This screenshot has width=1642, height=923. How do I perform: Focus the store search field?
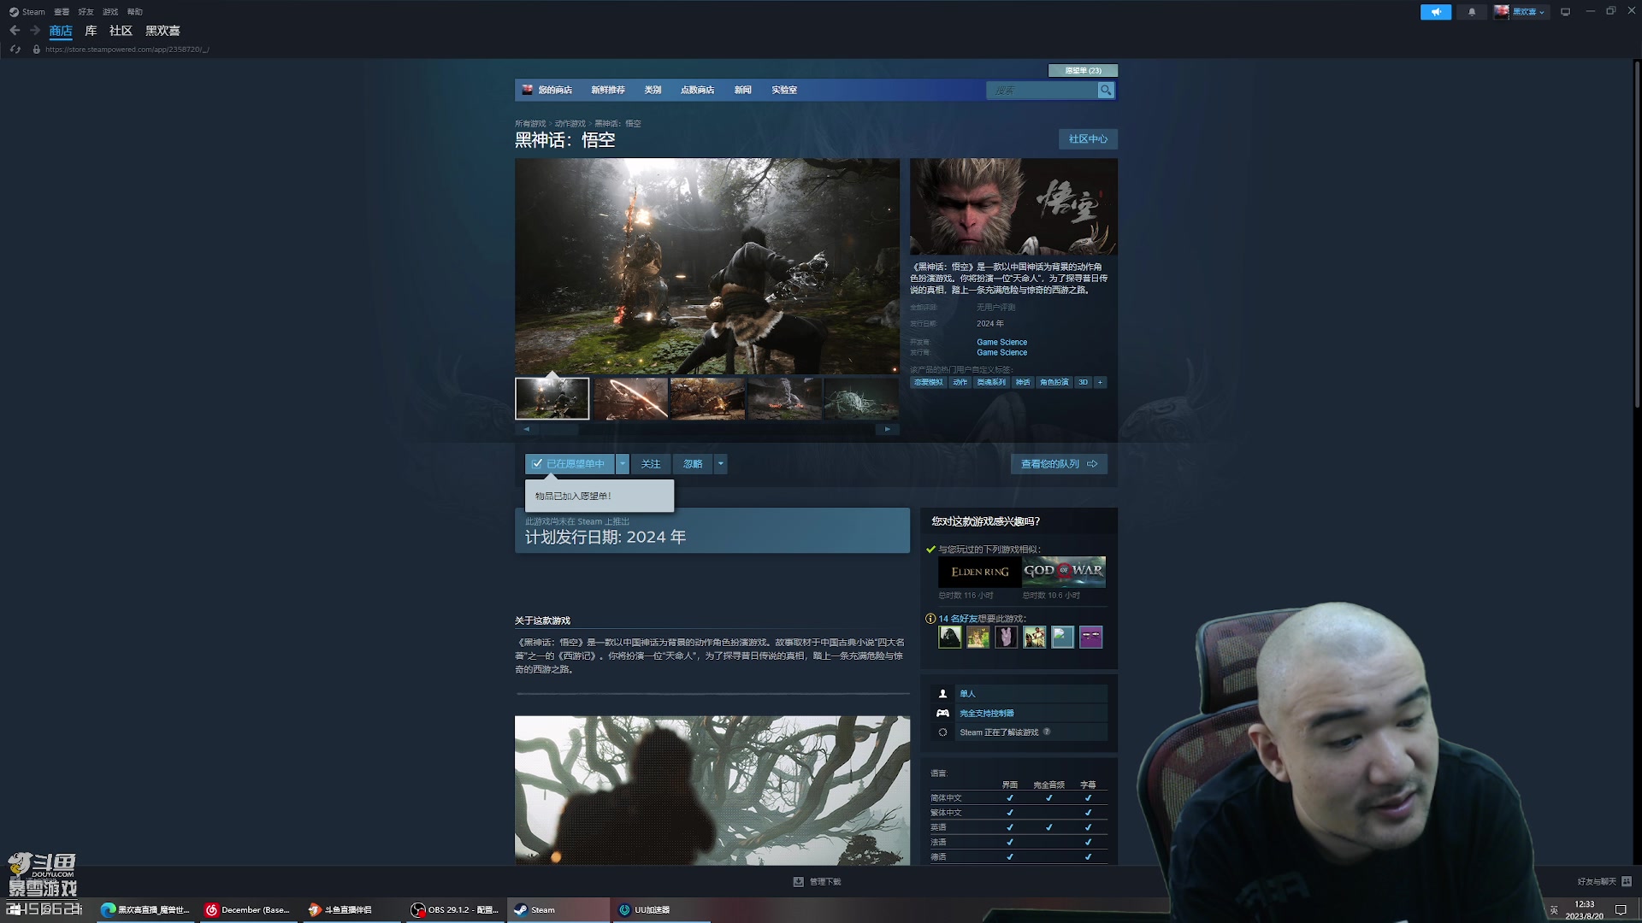1042,90
